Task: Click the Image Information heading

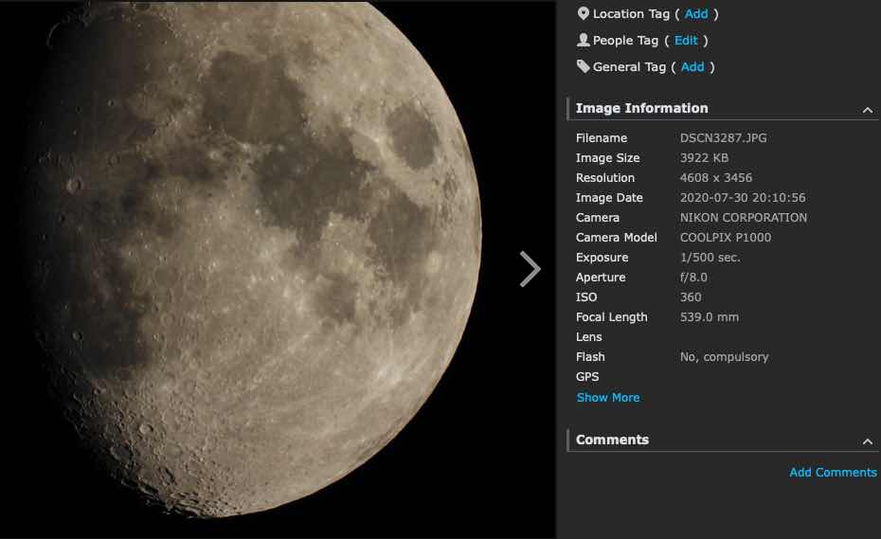Action: (641, 108)
